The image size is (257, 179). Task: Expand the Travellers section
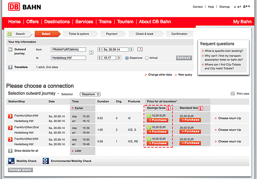coord(10,67)
